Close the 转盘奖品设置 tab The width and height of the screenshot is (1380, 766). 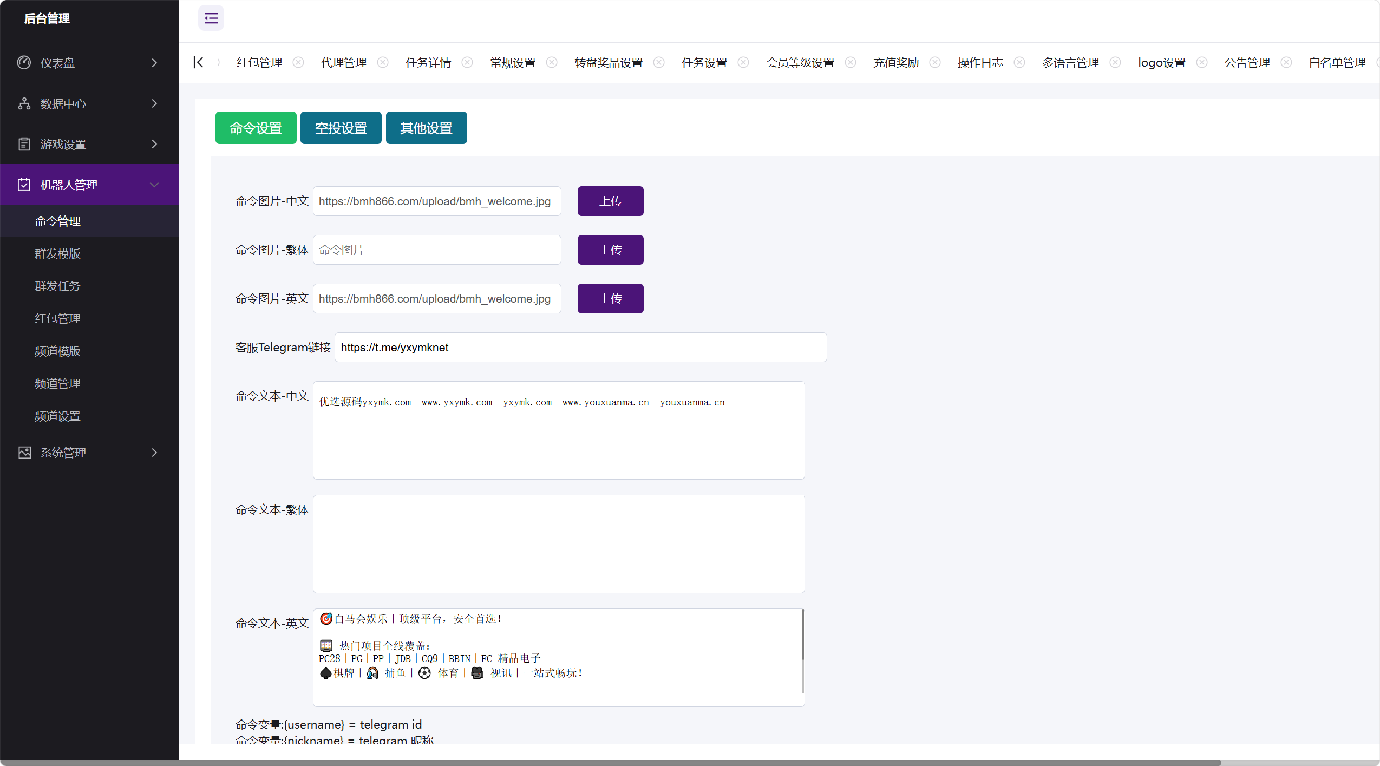pyautogui.click(x=659, y=63)
